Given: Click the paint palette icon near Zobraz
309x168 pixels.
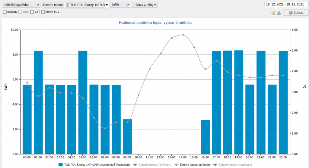Looking at the screenshot, I should coord(273,13).
